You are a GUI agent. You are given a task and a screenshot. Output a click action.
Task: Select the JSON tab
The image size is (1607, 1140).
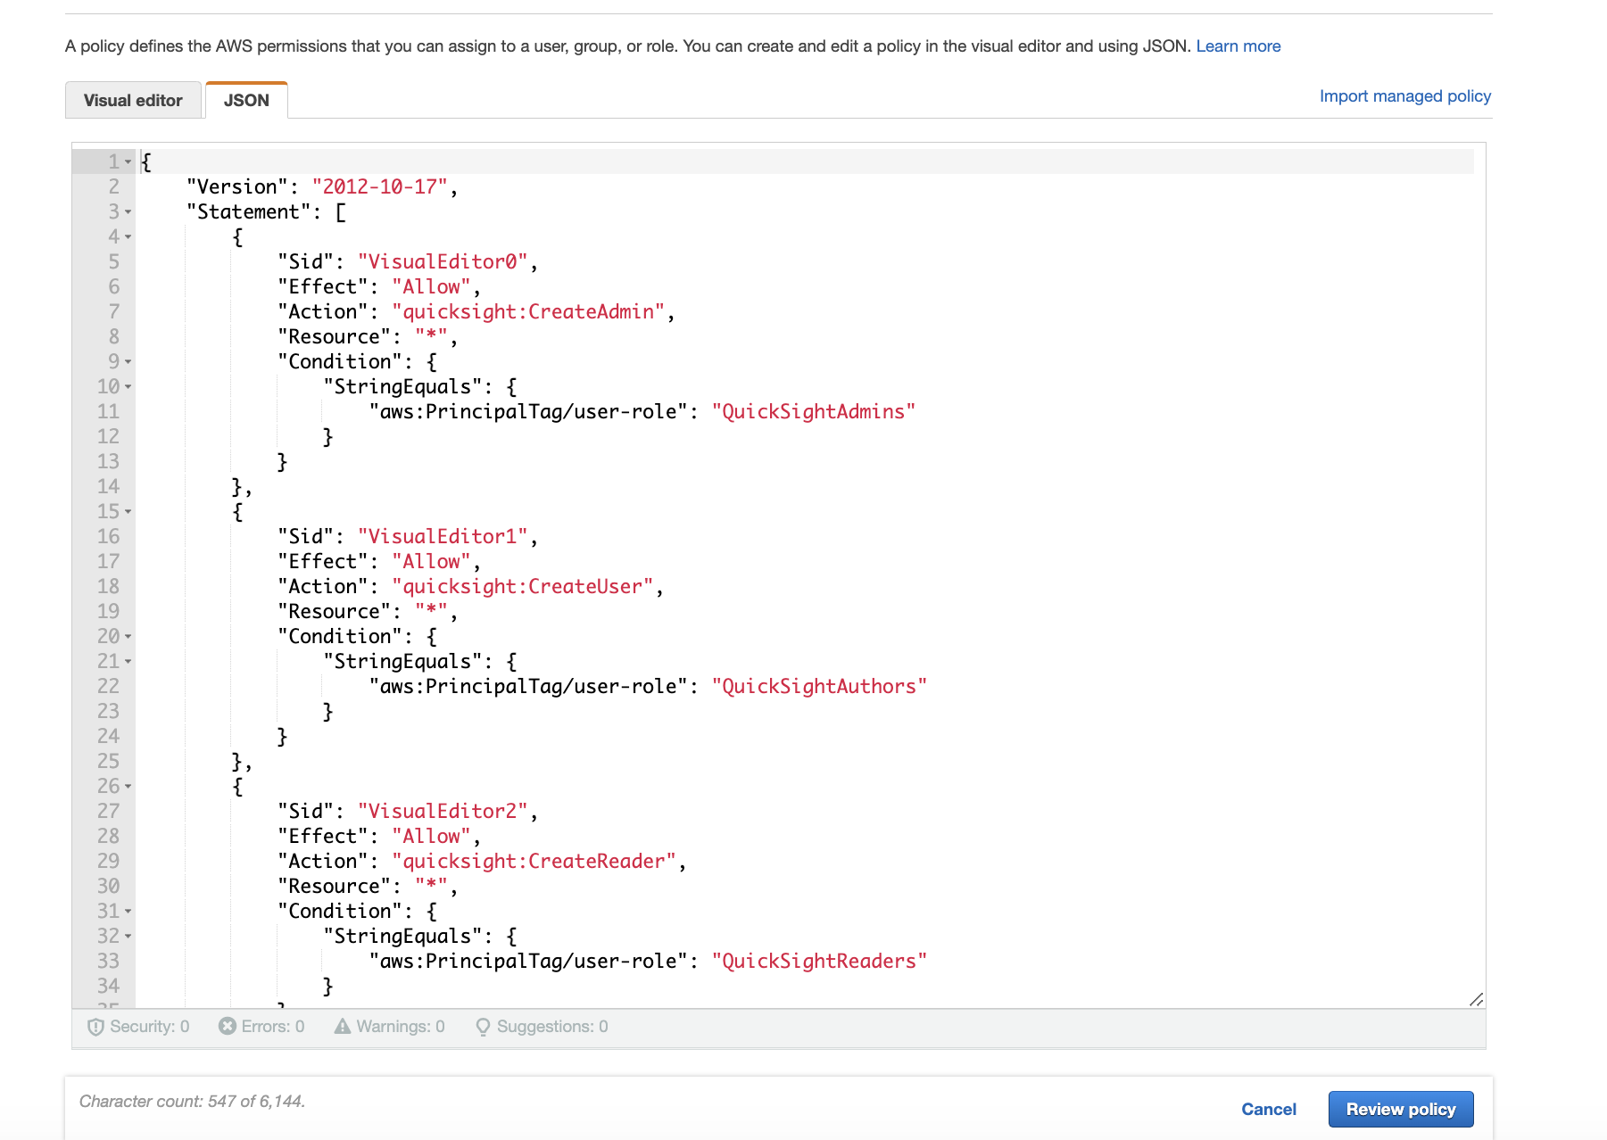245,99
